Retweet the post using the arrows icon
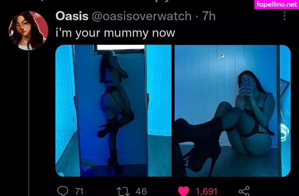299x196 pixels. [123, 192]
